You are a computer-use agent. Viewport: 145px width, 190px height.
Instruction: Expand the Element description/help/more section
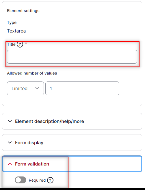tap(49, 121)
